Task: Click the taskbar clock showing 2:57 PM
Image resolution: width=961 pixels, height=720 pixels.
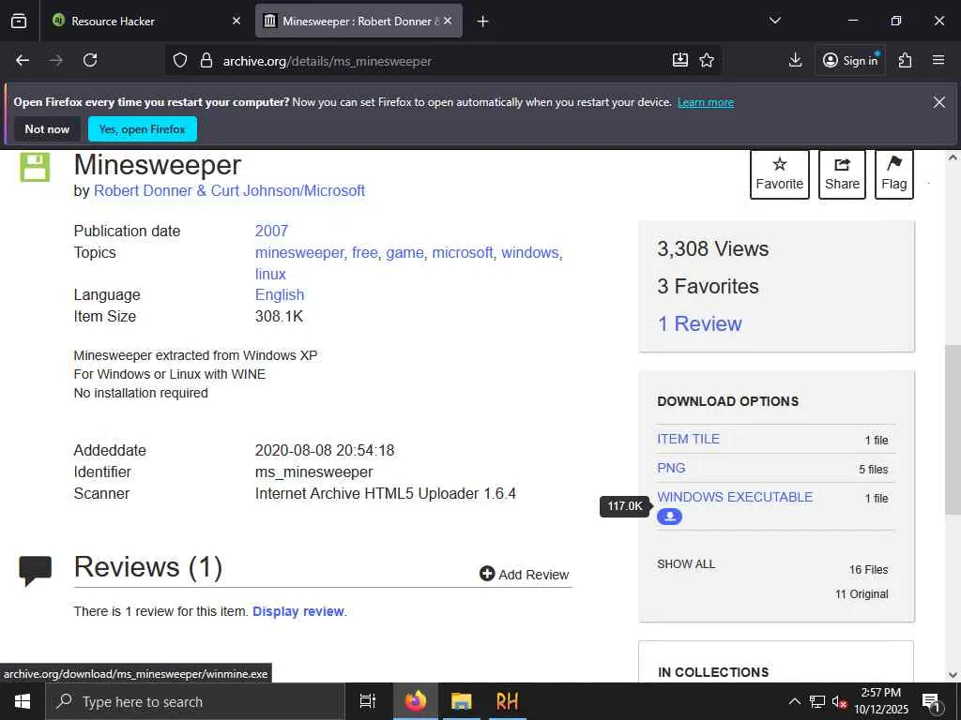Action: (x=880, y=701)
